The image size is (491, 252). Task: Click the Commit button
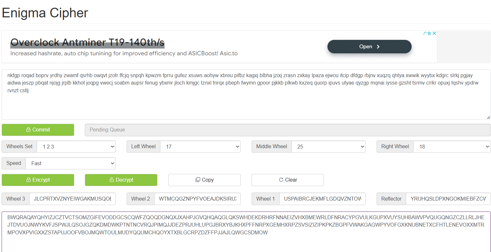38,130
